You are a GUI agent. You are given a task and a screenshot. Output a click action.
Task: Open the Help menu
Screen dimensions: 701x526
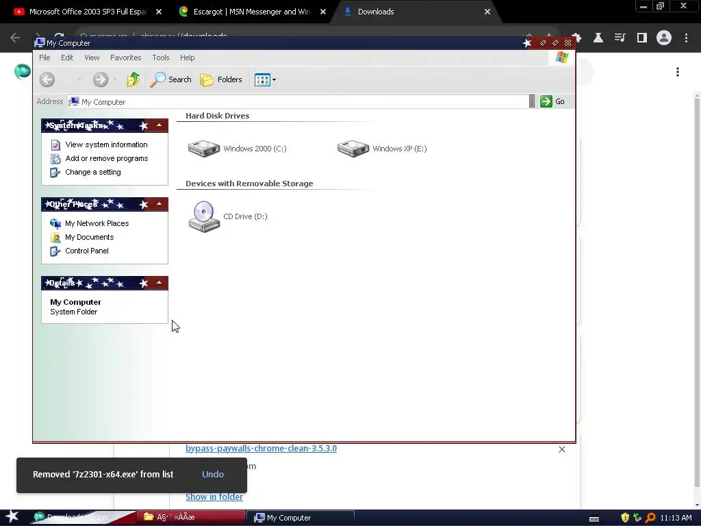(188, 58)
